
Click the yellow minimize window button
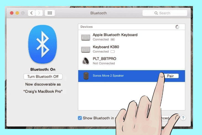[17, 13]
